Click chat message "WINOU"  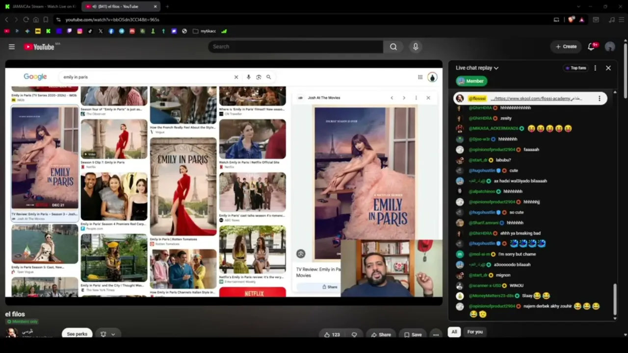click(516, 285)
